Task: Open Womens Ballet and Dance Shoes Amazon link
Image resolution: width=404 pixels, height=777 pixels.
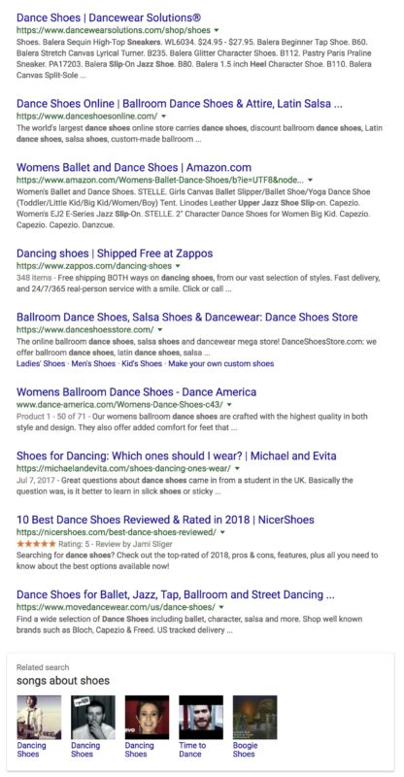Action: click(x=134, y=167)
